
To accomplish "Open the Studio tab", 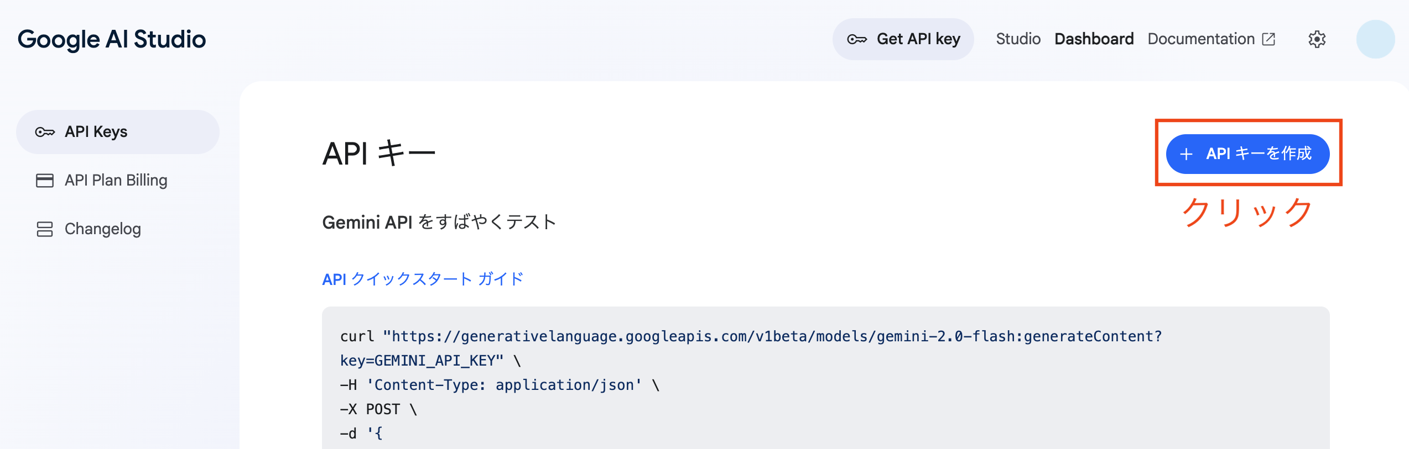I will (x=1018, y=39).
